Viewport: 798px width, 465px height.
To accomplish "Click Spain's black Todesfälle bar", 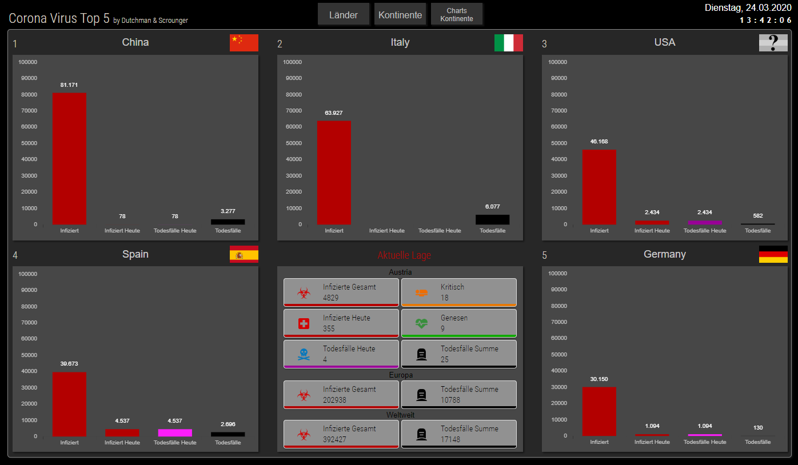I will tap(228, 434).
